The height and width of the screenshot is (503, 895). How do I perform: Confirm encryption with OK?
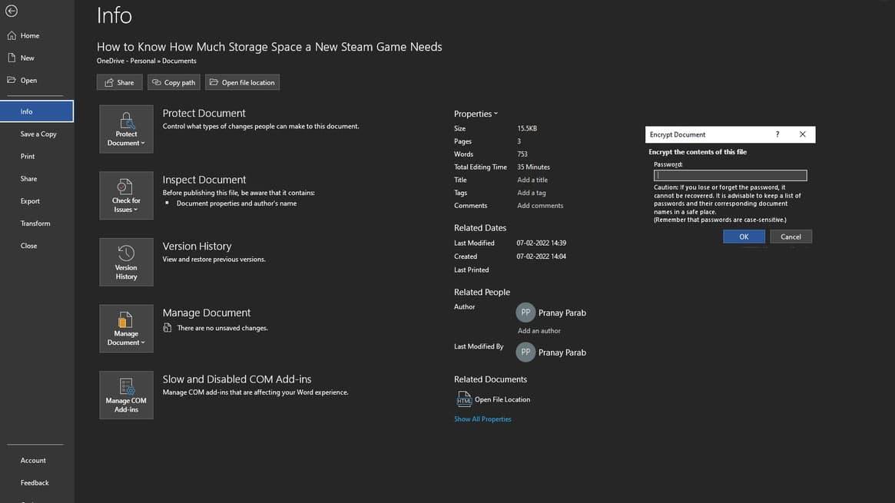[744, 237]
